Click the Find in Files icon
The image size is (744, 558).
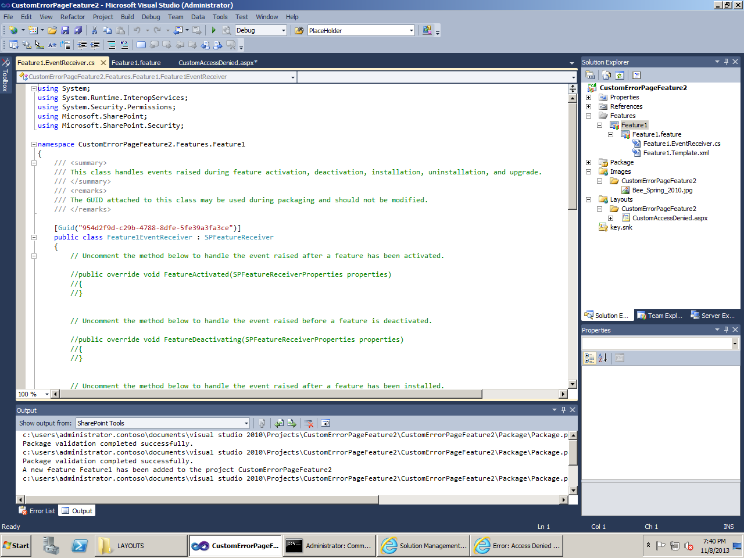pos(299,30)
